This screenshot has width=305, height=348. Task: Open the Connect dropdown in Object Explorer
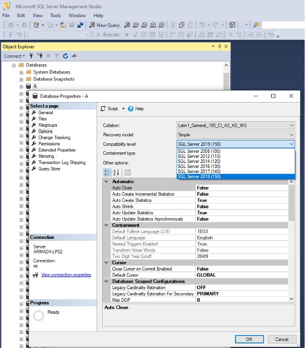click(x=15, y=56)
